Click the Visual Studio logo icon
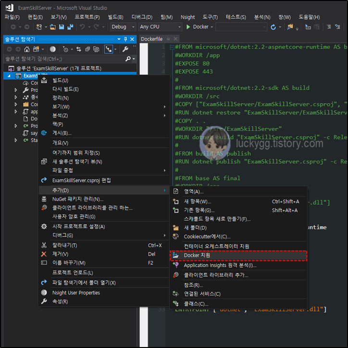Viewport: 348px width, 348px height. click(x=10, y=8)
